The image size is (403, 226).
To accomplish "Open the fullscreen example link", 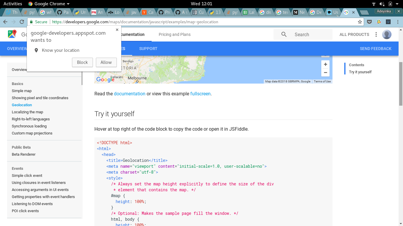I will tap(200, 94).
